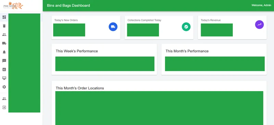Open the settings gear icon
Screen dimensions: 274x125
pyautogui.click(x=4, y=87)
